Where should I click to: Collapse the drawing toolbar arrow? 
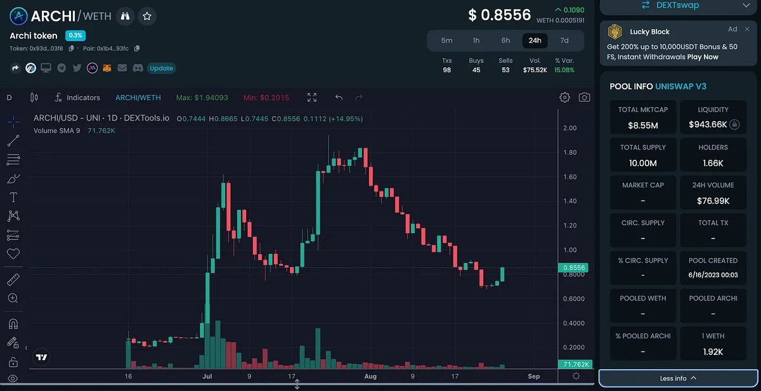click(x=27, y=348)
